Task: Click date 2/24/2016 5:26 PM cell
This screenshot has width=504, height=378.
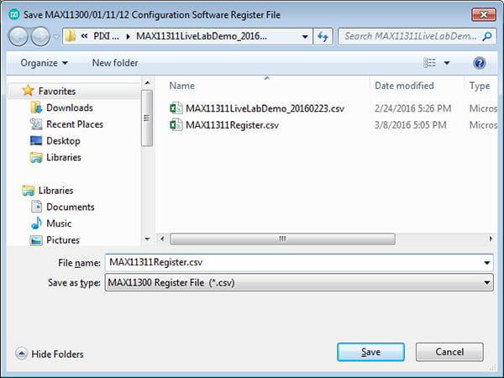Action: pyautogui.click(x=412, y=108)
